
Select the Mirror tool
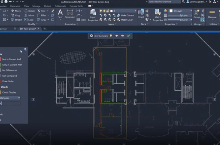coord(29,15)
